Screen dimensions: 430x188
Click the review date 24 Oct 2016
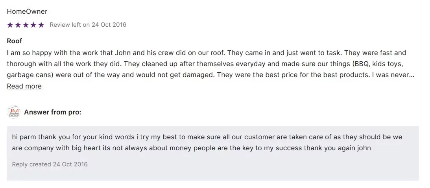(109, 25)
